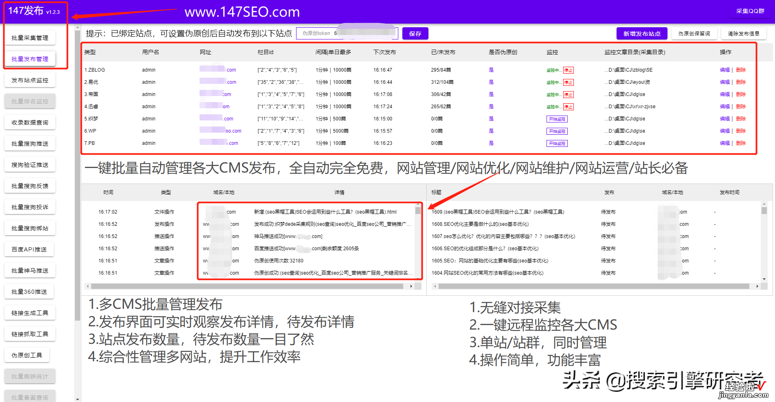Delete the 7.PB site entry
Viewport: 775px width, 402px height.
coord(741,143)
